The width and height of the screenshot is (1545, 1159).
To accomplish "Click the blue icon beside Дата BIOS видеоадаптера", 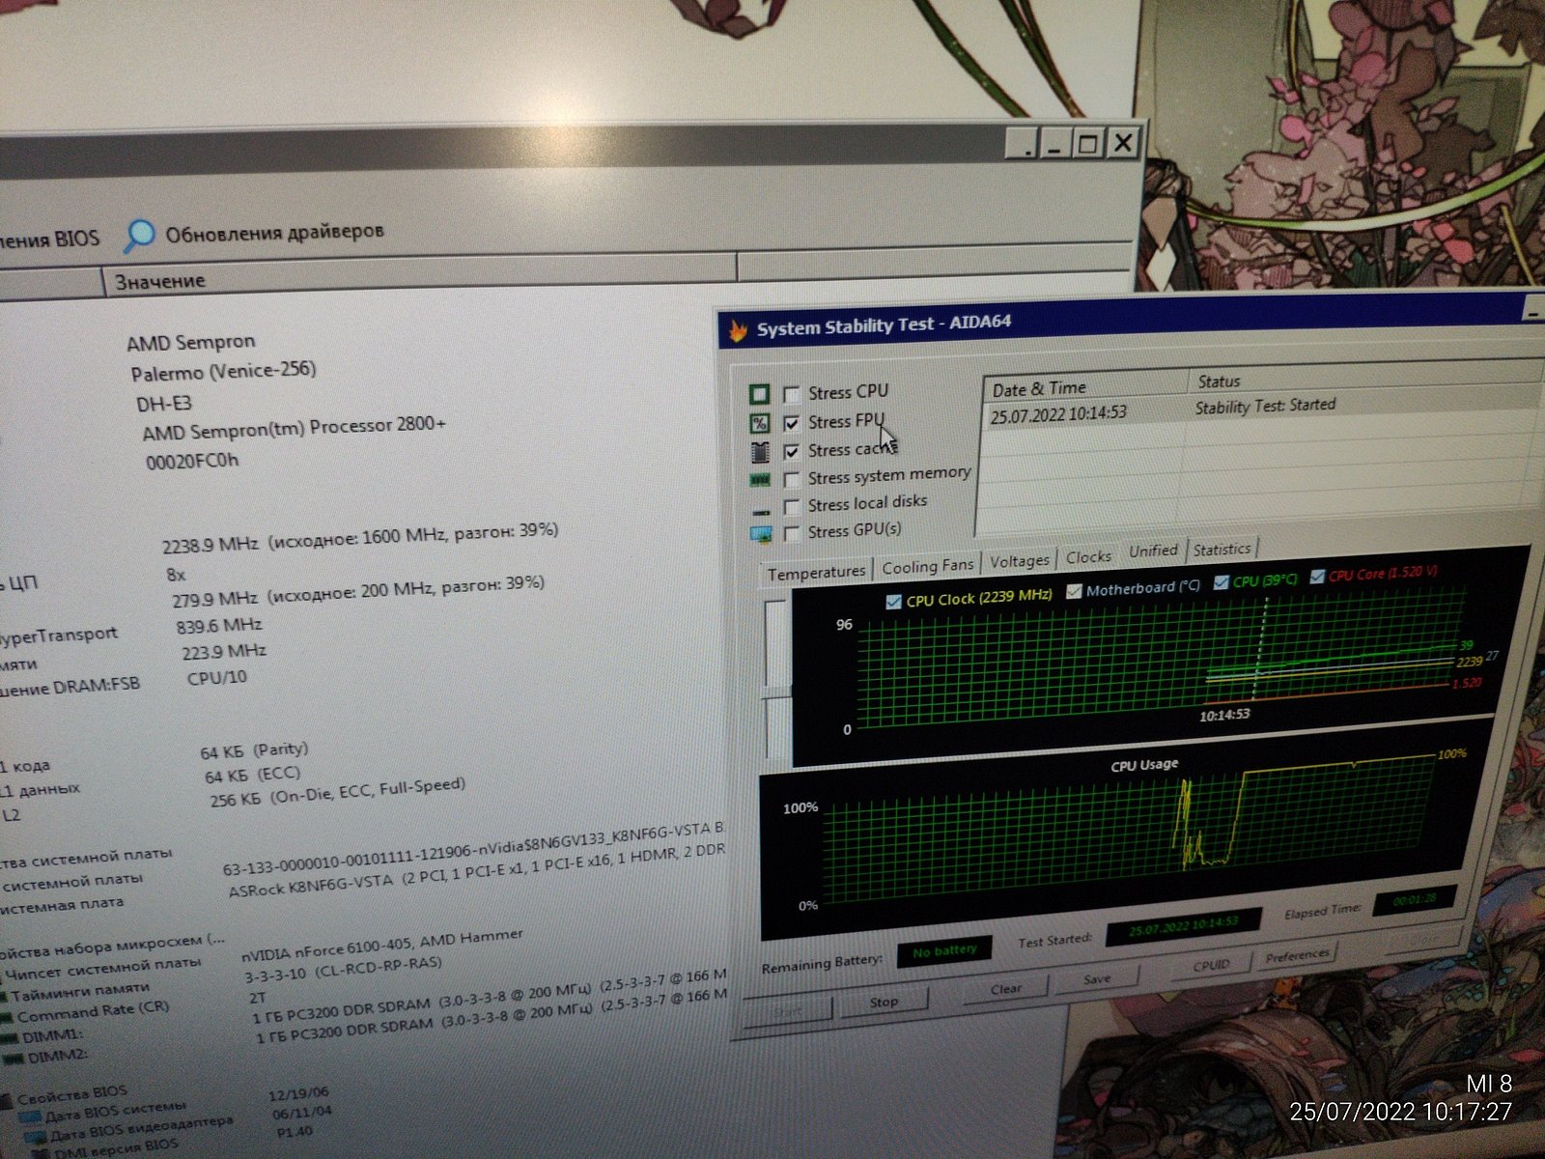I will pyautogui.click(x=35, y=1139).
